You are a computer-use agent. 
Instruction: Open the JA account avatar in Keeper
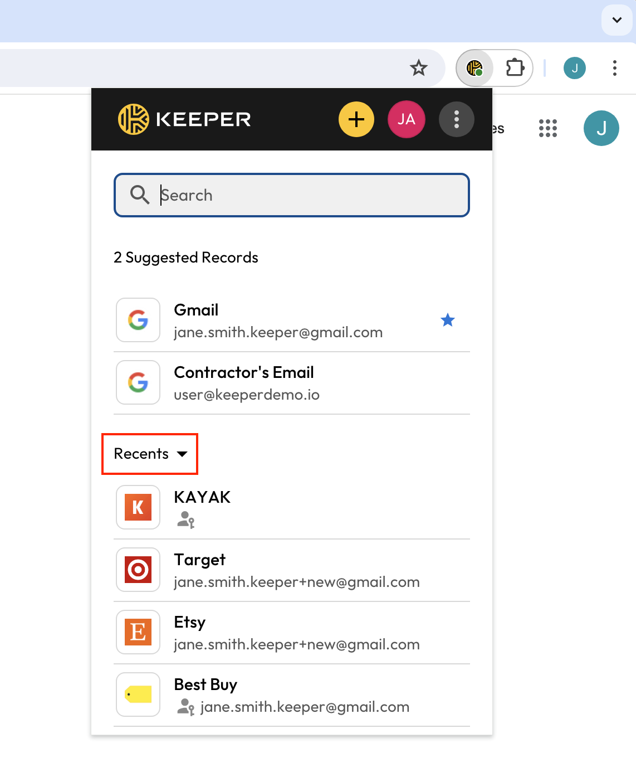click(x=407, y=119)
